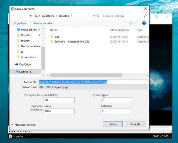Select Questo PC in the navigation pane
The height and width of the screenshot is (143, 178).
[x=25, y=72]
